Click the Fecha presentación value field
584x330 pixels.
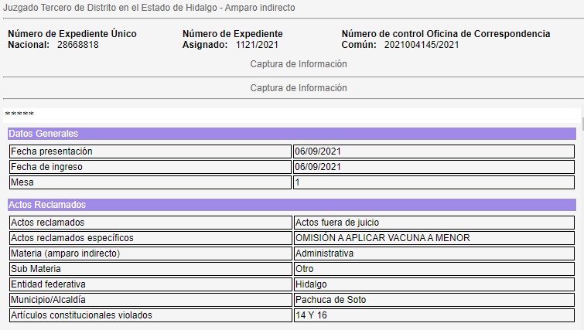click(433, 151)
